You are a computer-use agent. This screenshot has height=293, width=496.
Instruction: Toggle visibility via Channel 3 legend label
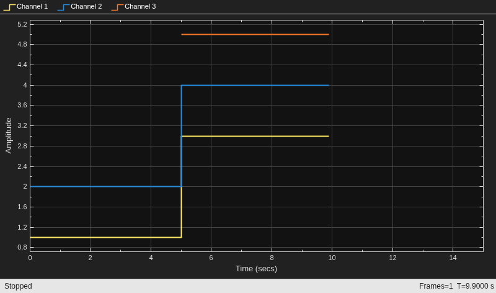pos(140,6)
